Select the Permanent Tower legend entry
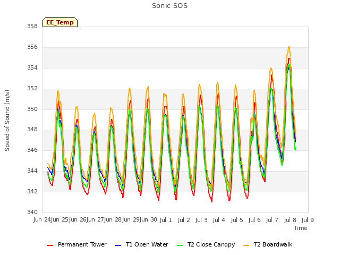This screenshot has width=340, height=255. tap(77, 244)
